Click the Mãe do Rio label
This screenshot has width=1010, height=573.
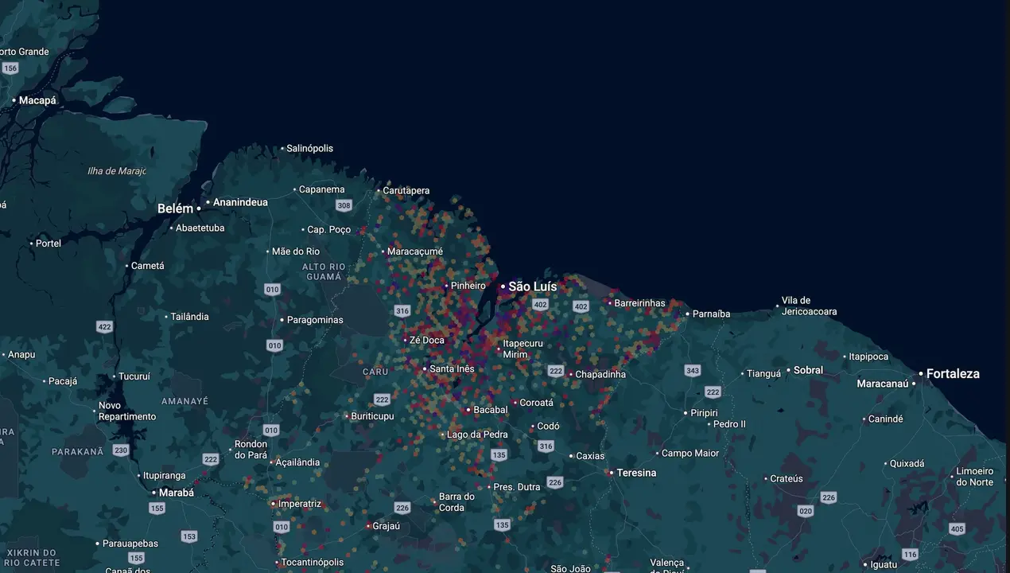[x=295, y=251]
